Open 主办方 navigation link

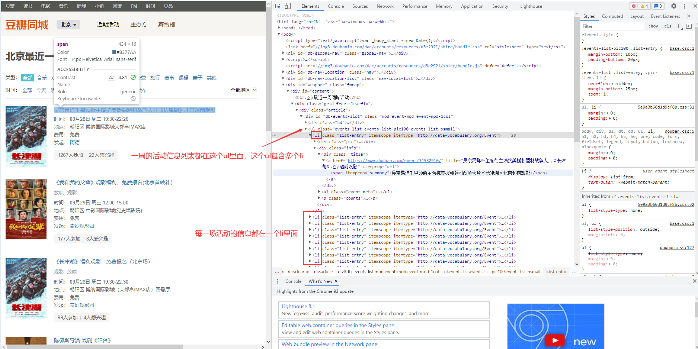pos(138,25)
